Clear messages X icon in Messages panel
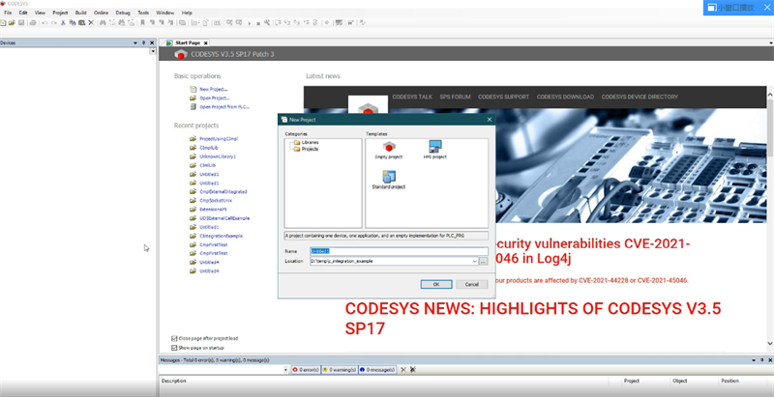Screen dimensions: 774x397 403,369
